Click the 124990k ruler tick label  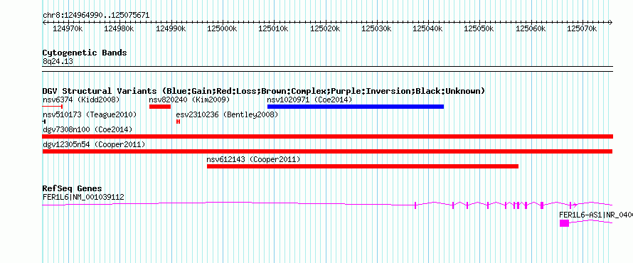(171, 29)
